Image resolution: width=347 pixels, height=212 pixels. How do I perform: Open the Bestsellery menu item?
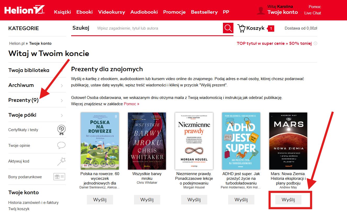[x=204, y=12]
